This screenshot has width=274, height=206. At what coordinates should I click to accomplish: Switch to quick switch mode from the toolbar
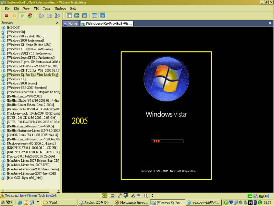pos(77,15)
